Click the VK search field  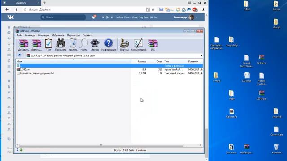[x=63, y=17]
